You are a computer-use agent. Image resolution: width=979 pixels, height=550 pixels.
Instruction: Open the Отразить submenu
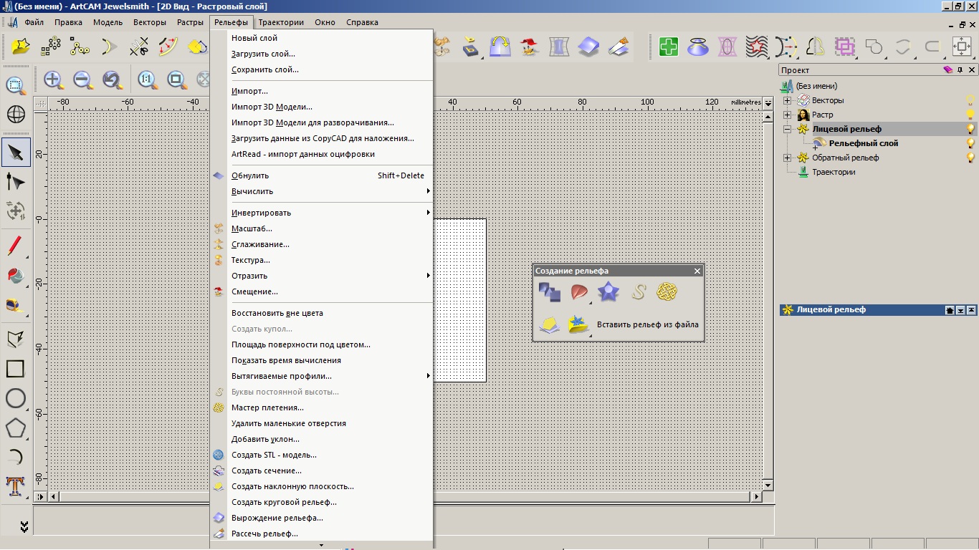[x=322, y=276]
